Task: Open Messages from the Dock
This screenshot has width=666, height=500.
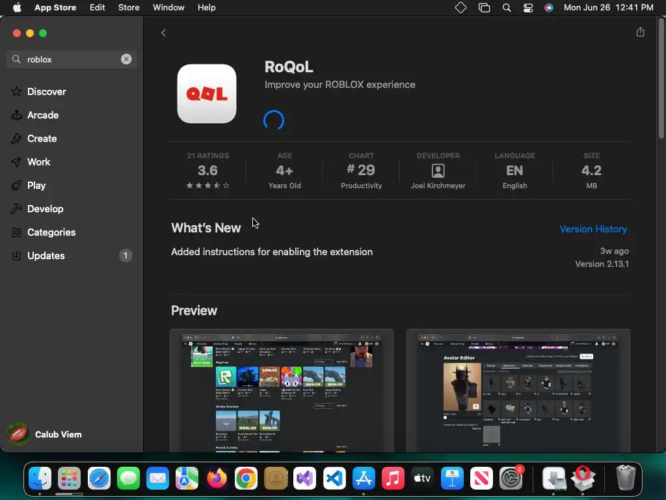Action: [128, 479]
